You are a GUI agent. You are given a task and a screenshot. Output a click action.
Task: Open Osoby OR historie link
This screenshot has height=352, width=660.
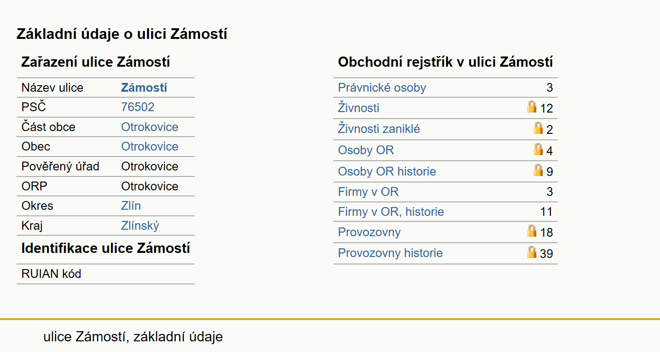pos(387,171)
